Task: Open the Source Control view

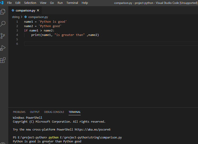Action: (x=3, y=36)
